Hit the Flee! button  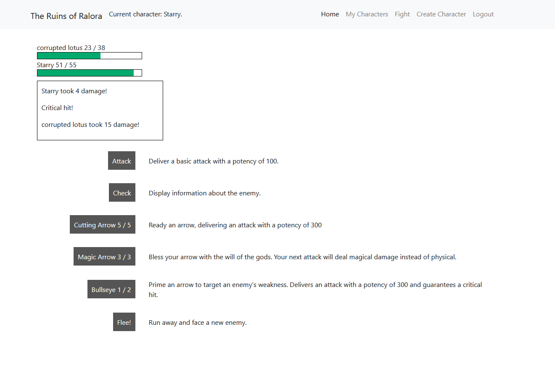click(124, 322)
